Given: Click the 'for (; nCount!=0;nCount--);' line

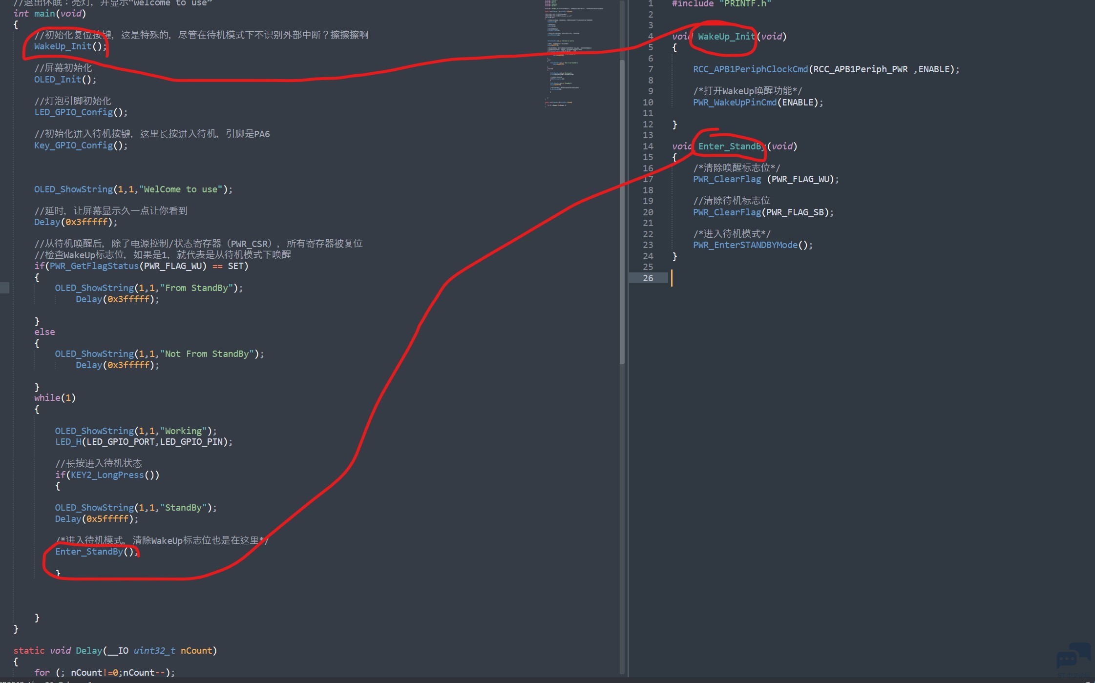Looking at the screenshot, I should click(x=105, y=673).
